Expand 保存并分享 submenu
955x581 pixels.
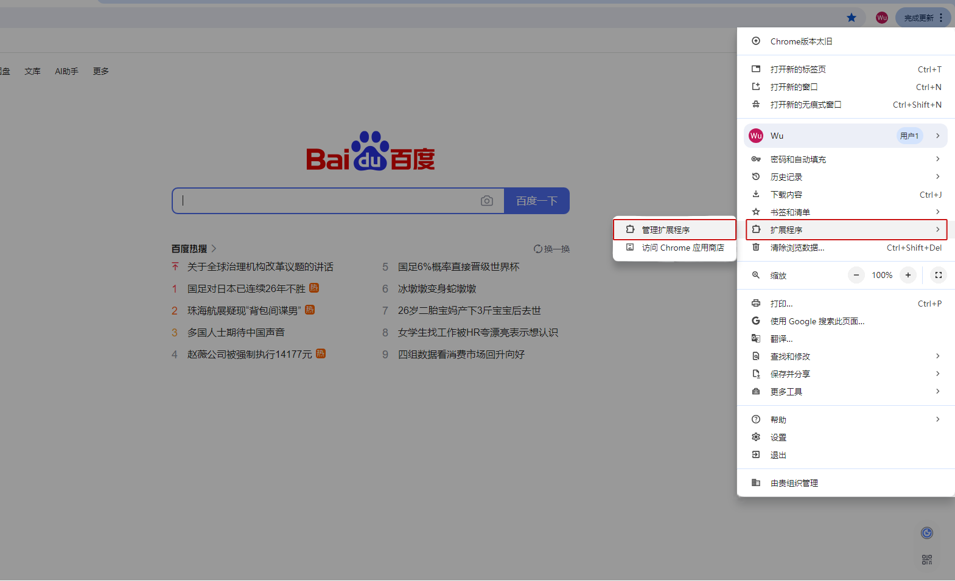(x=846, y=374)
